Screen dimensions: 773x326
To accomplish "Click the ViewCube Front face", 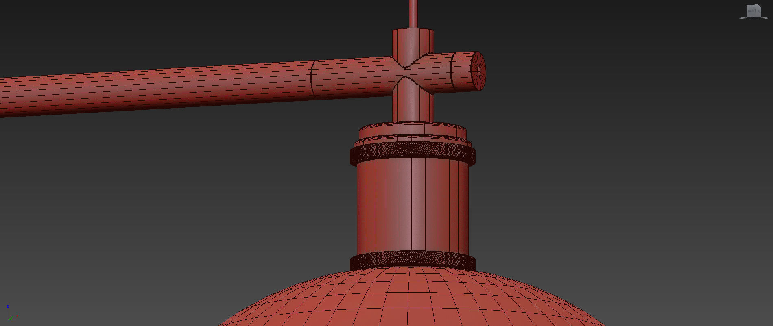I will click(x=752, y=11).
